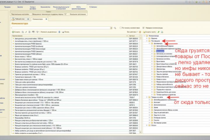Image resolution: width=210 pixels, height=140 pixels.
Task: Click blue icon right of Изменить выделенные
Action: point(59,32)
